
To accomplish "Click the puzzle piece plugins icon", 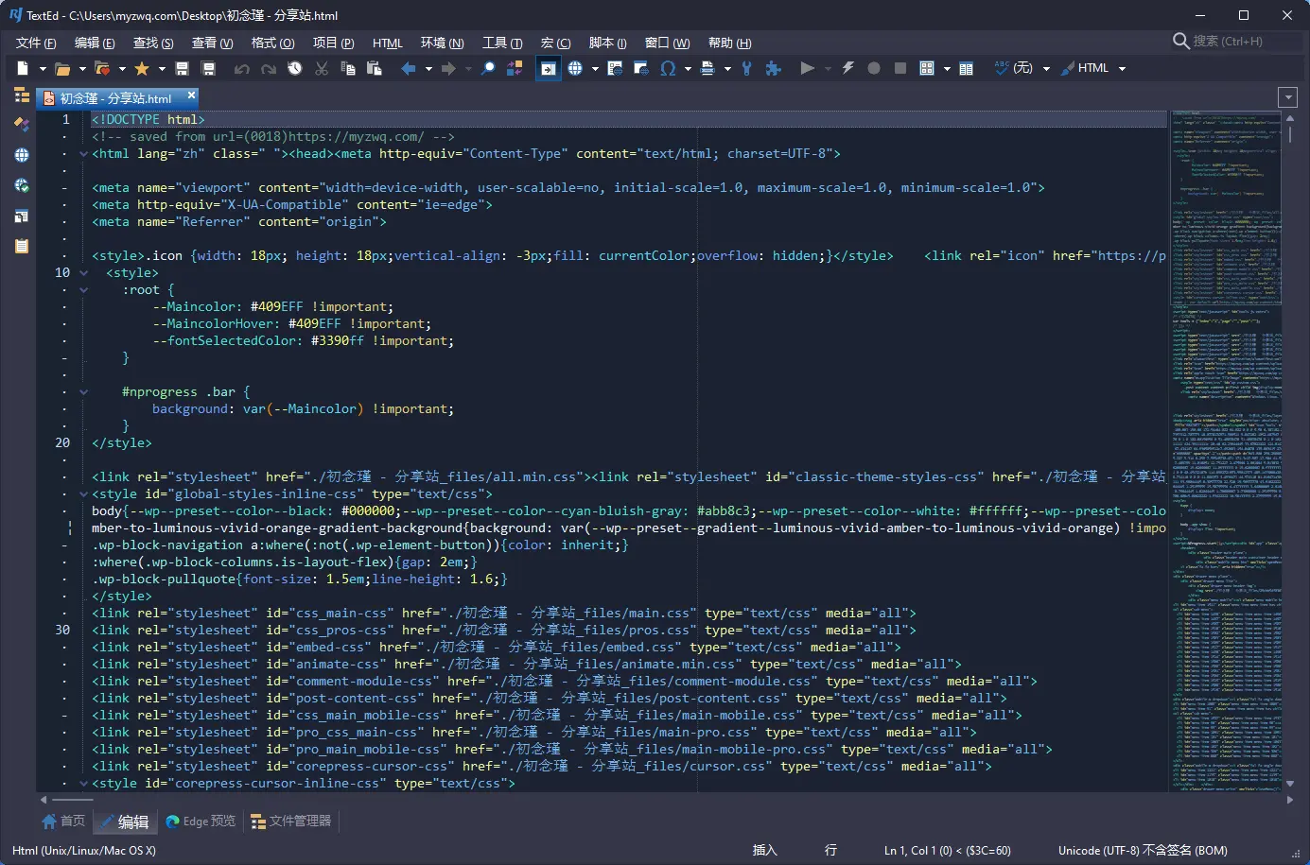I will point(774,68).
